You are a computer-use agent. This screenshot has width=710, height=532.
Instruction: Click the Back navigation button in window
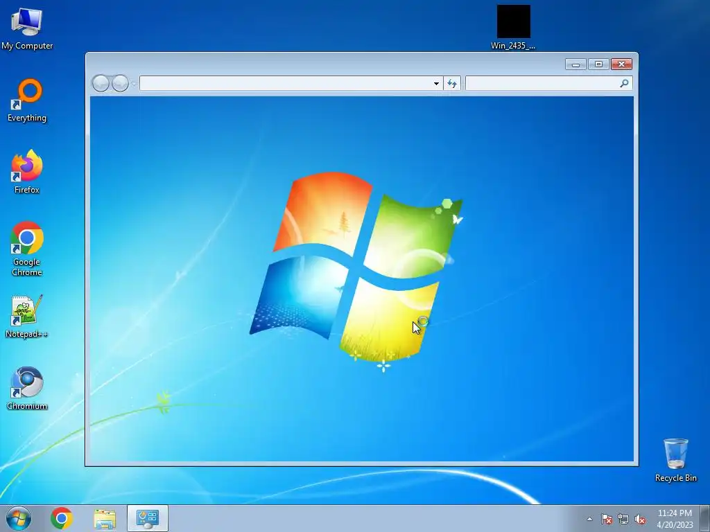(x=101, y=83)
